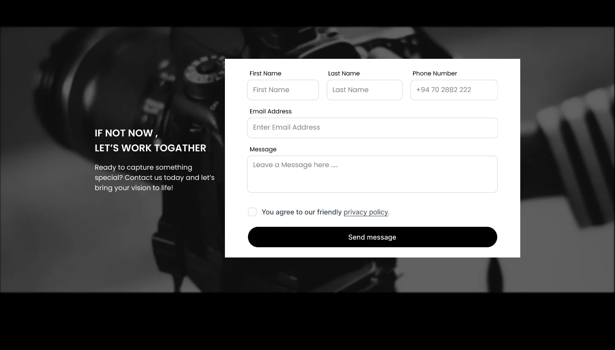The image size is (615, 350).
Task: Click the Send message button
Action: 373,237
